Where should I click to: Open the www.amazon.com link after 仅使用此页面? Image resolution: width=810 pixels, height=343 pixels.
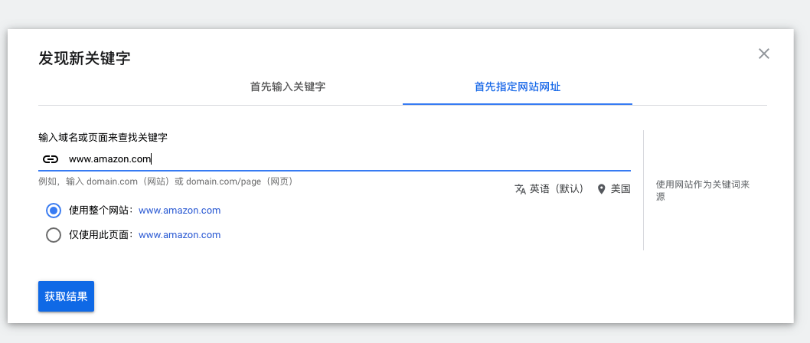pyautogui.click(x=180, y=235)
